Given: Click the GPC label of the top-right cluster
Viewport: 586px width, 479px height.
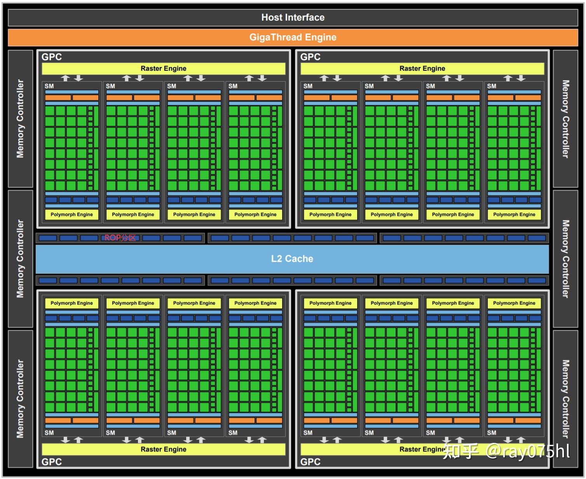Looking at the screenshot, I should click(310, 57).
